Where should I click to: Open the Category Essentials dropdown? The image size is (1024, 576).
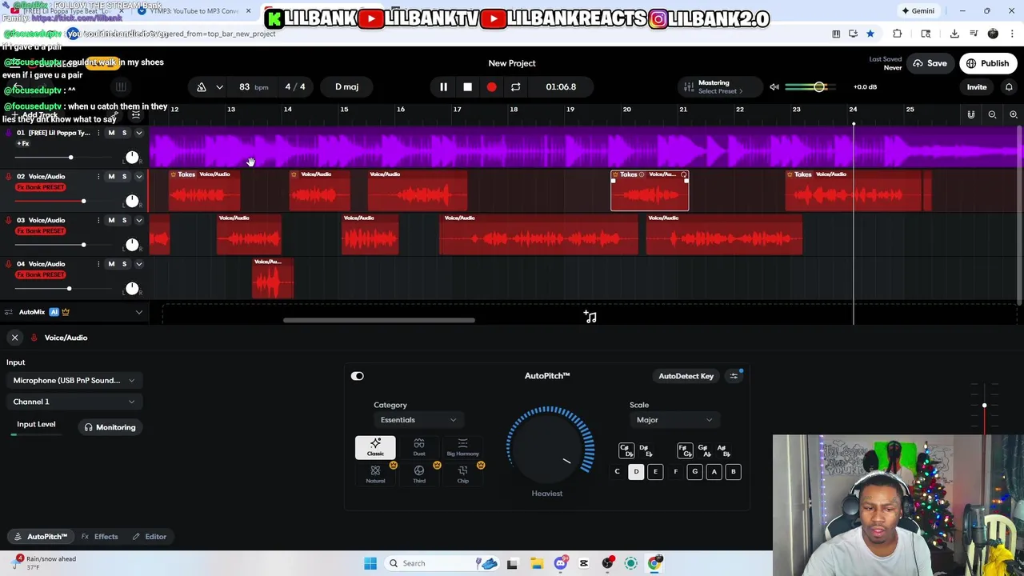coord(418,420)
